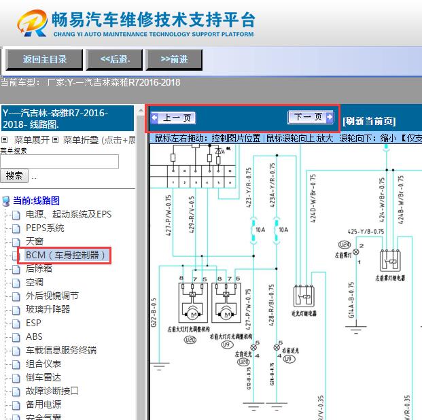Open the 备用电源 entry
The width and height of the screenshot is (422, 420).
pyautogui.click(x=43, y=404)
